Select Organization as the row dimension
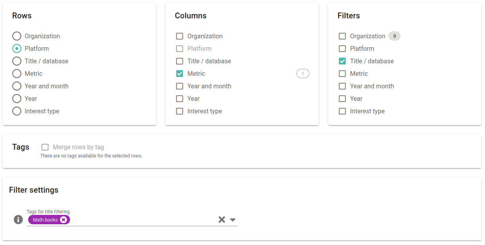This screenshot has height=245, width=485. pos(16,36)
